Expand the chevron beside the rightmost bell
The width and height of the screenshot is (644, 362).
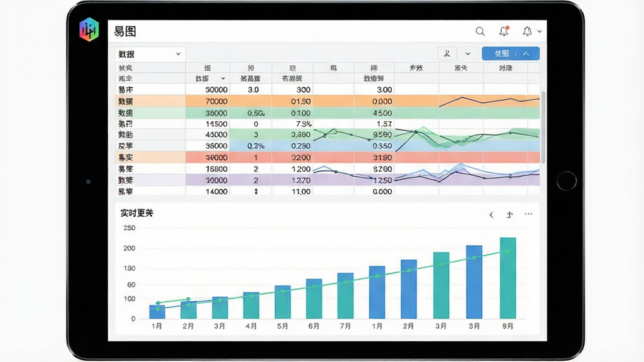point(540,31)
